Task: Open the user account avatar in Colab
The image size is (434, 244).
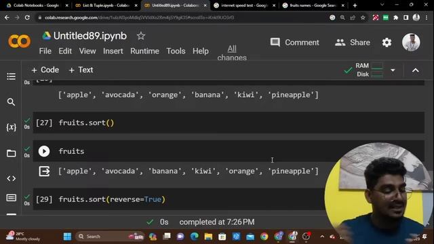Action: 411,42
